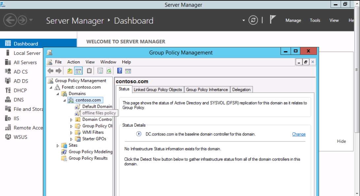Select Group Policy Modeling in the tree
The image size is (360, 196).
[x=90, y=152]
